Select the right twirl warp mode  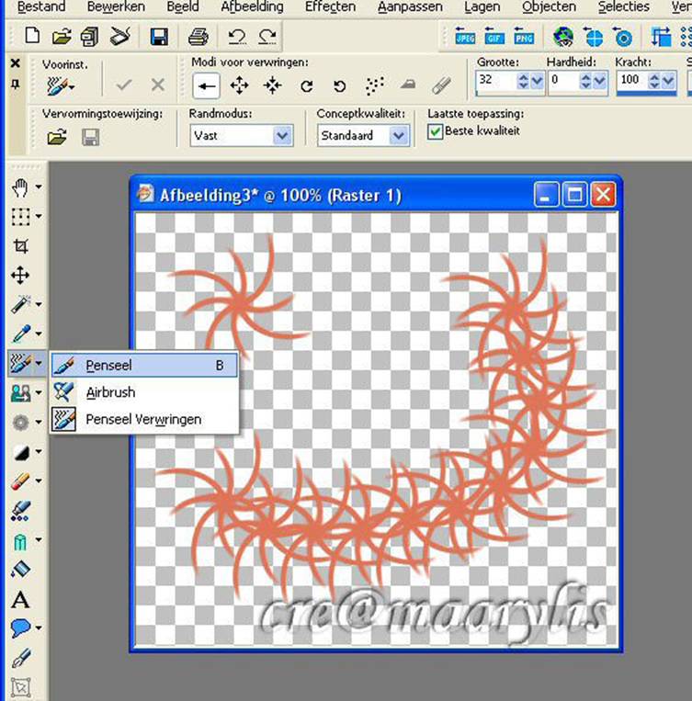306,85
